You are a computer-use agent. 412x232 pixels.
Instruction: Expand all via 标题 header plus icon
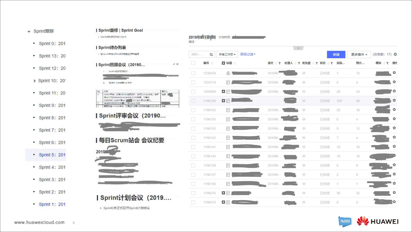tap(223, 63)
